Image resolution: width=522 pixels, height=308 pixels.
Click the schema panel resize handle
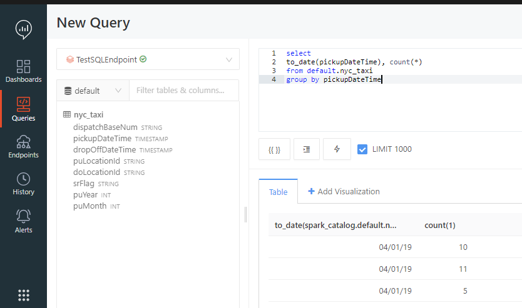[245, 214]
